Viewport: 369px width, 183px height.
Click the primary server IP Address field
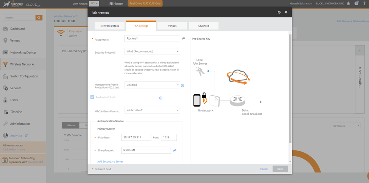(x=136, y=137)
